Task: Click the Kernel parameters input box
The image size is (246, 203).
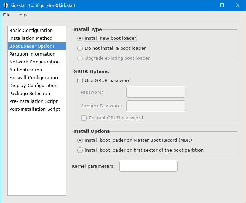Action: point(148,166)
